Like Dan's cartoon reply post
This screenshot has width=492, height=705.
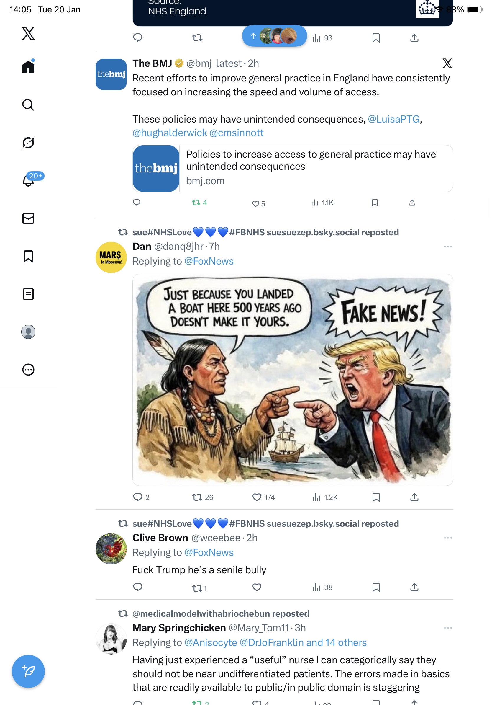coord(256,497)
